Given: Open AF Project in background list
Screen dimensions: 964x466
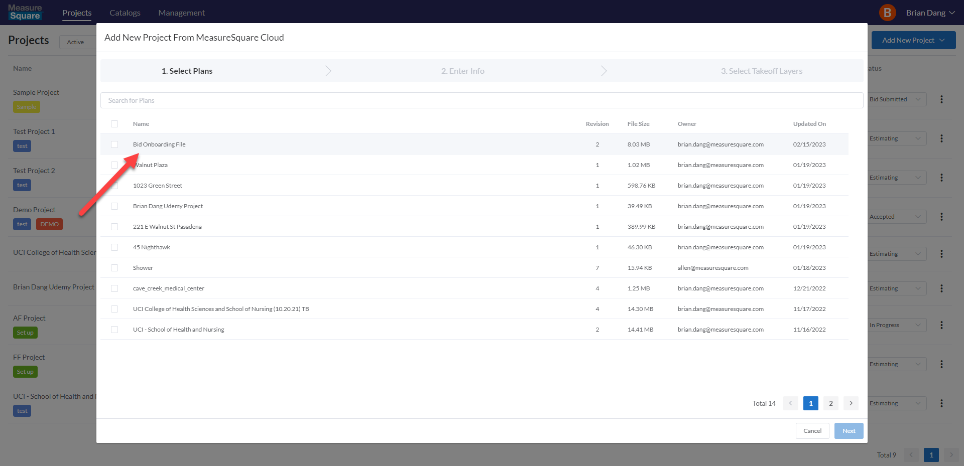Looking at the screenshot, I should pos(29,318).
